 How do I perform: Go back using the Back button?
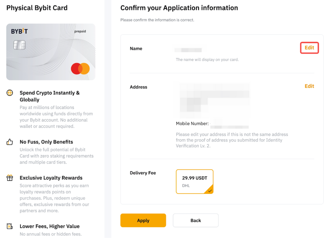pyautogui.click(x=196, y=220)
